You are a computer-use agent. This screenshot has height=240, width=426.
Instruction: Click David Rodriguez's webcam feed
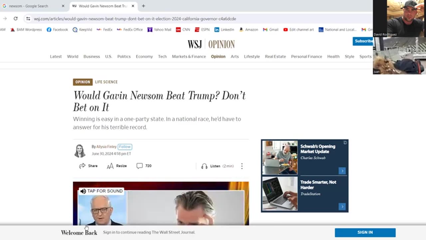pos(399,18)
